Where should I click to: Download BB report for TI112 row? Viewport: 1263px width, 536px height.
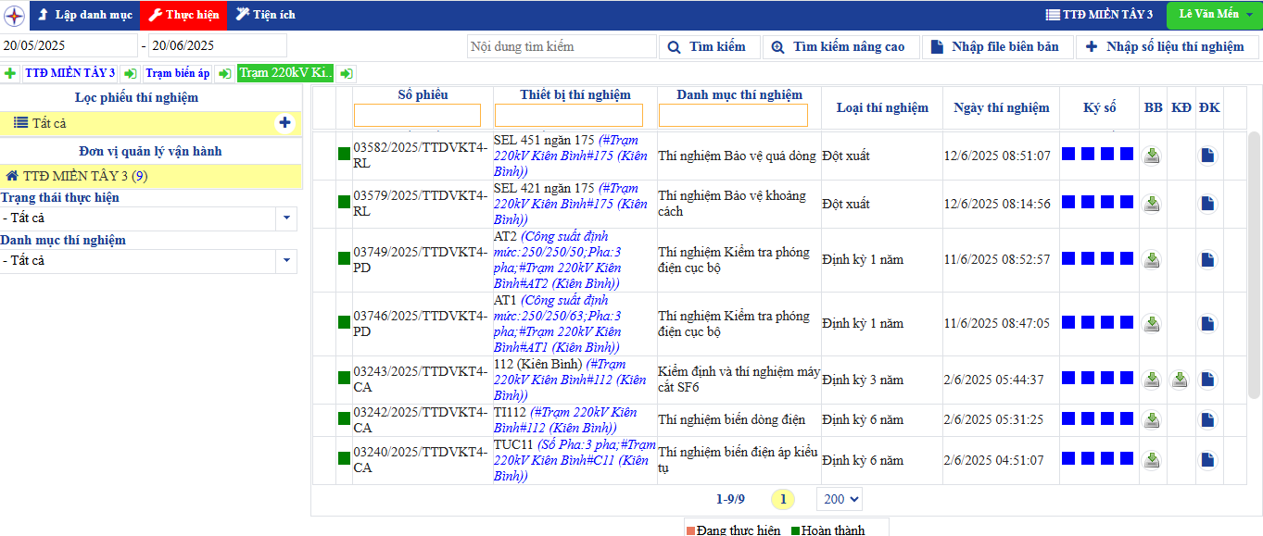click(1152, 420)
